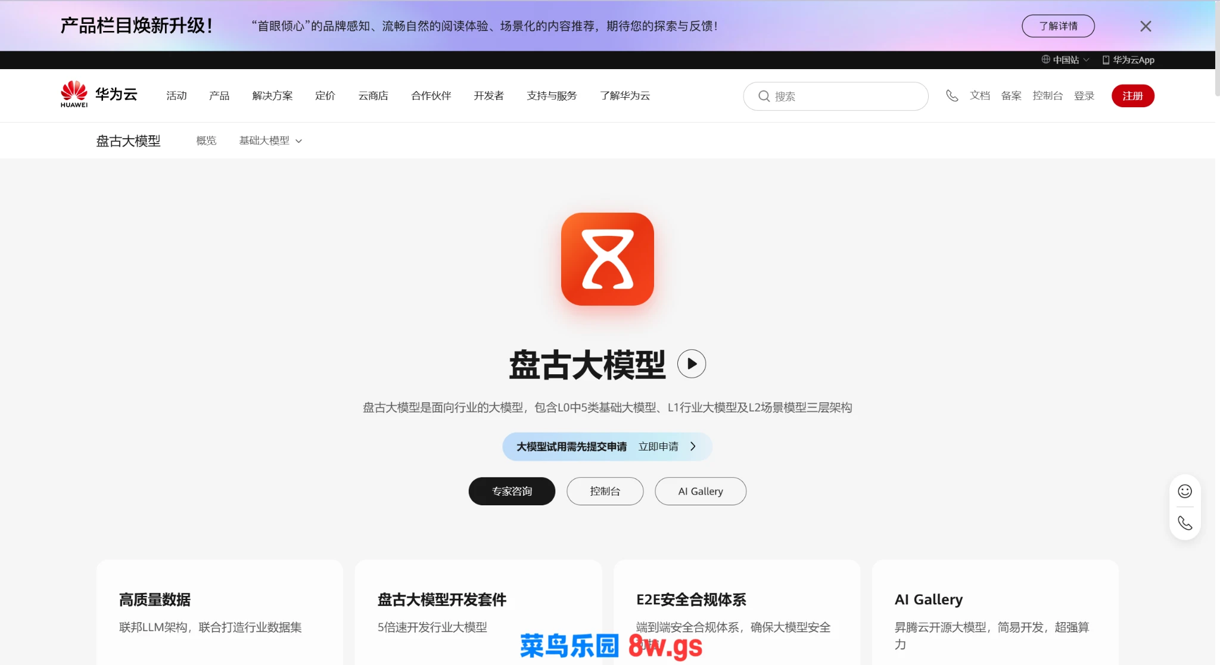Open the 活动 menu

coord(176,95)
